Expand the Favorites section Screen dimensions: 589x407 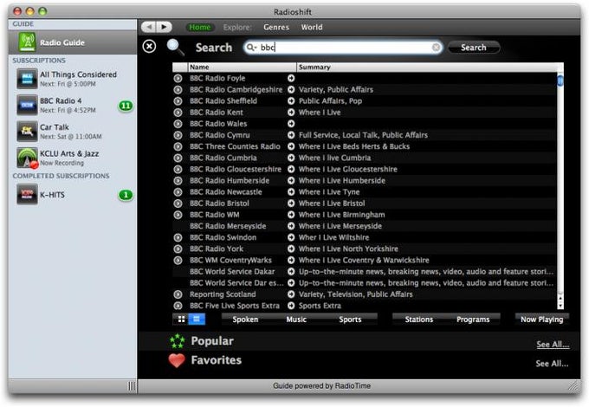(216, 360)
